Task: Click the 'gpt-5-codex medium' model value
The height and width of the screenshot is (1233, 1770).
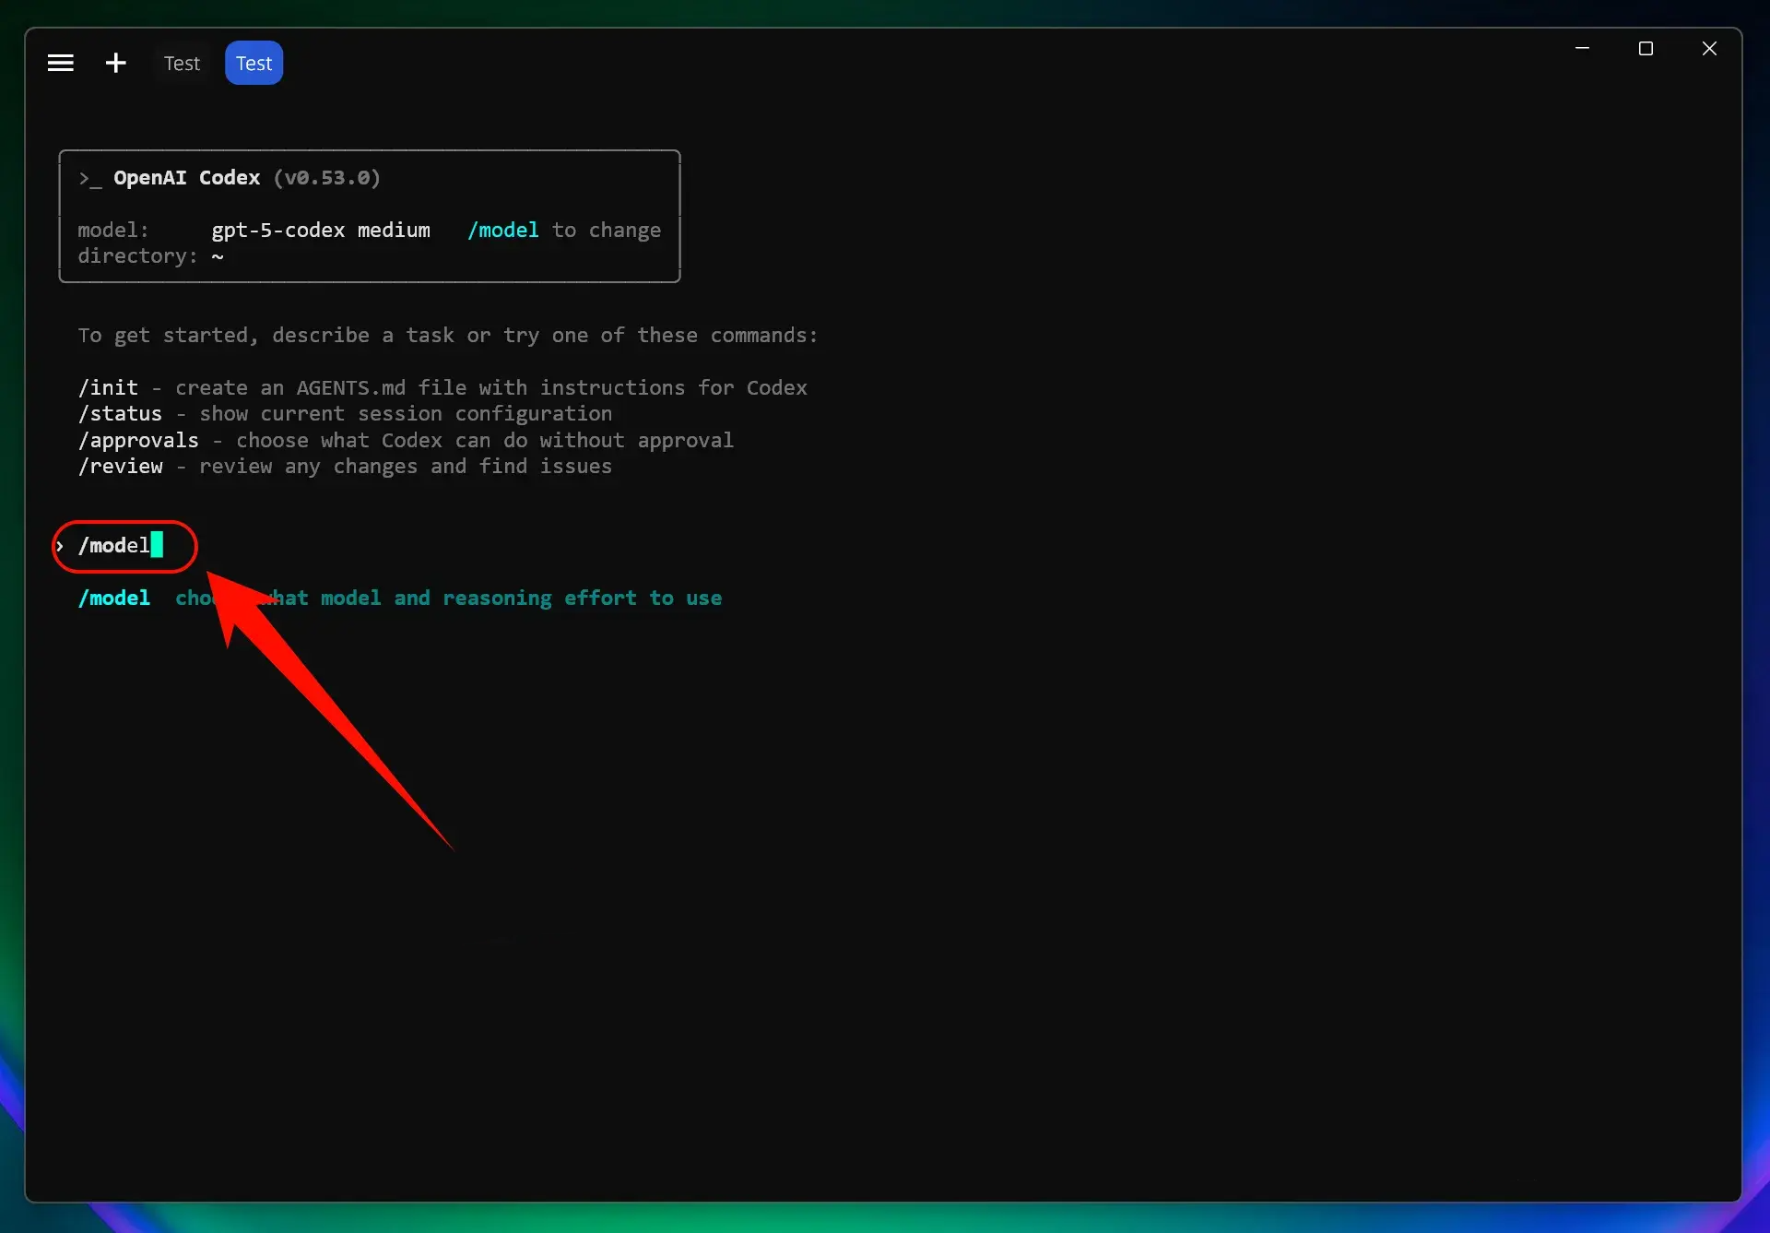Action: tap(321, 230)
